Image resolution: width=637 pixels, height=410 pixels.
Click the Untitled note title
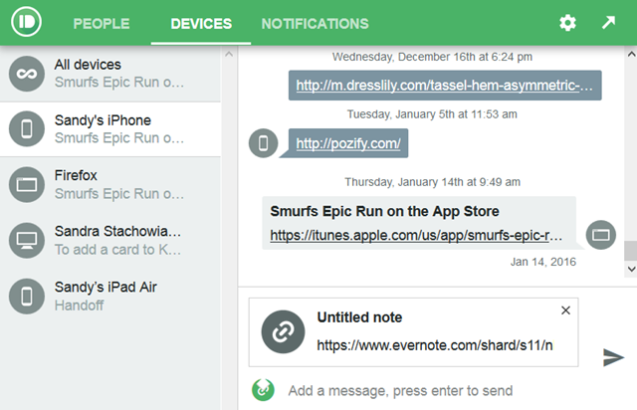(x=359, y=317)
